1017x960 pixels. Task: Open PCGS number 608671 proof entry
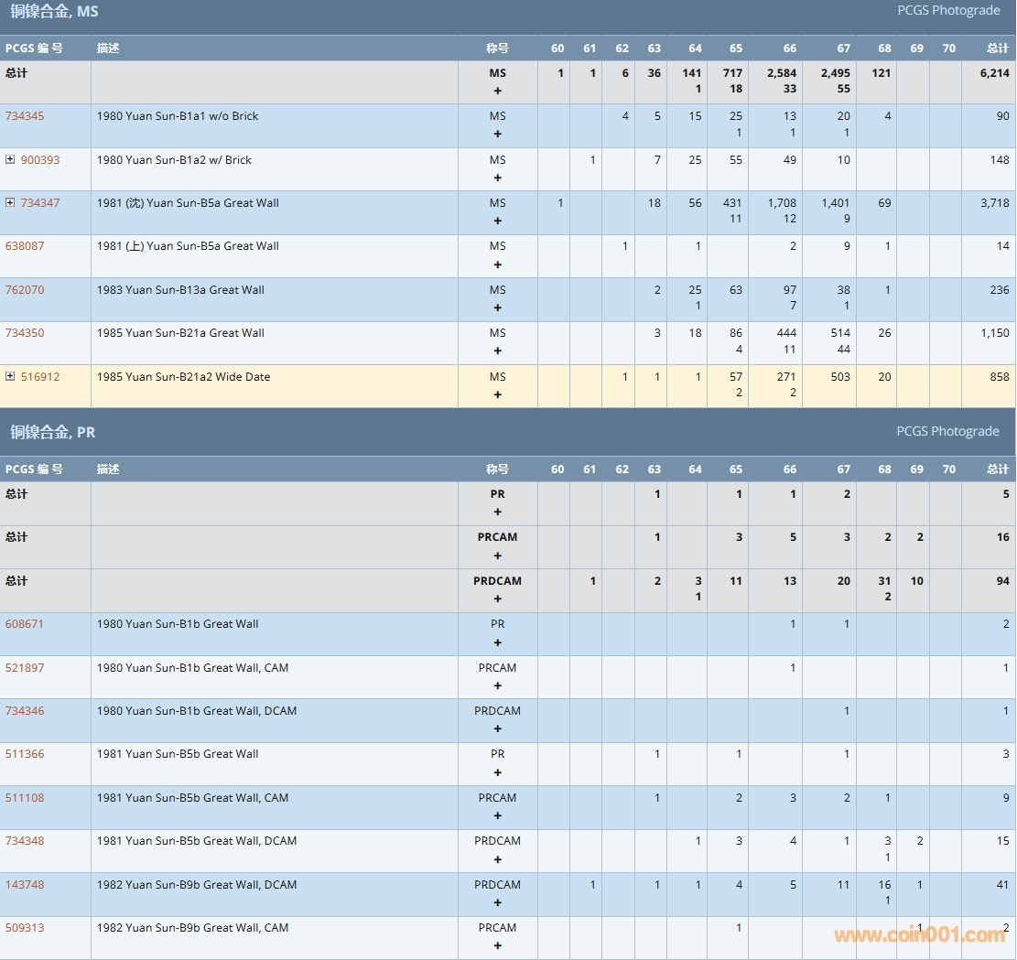(25, 624)
